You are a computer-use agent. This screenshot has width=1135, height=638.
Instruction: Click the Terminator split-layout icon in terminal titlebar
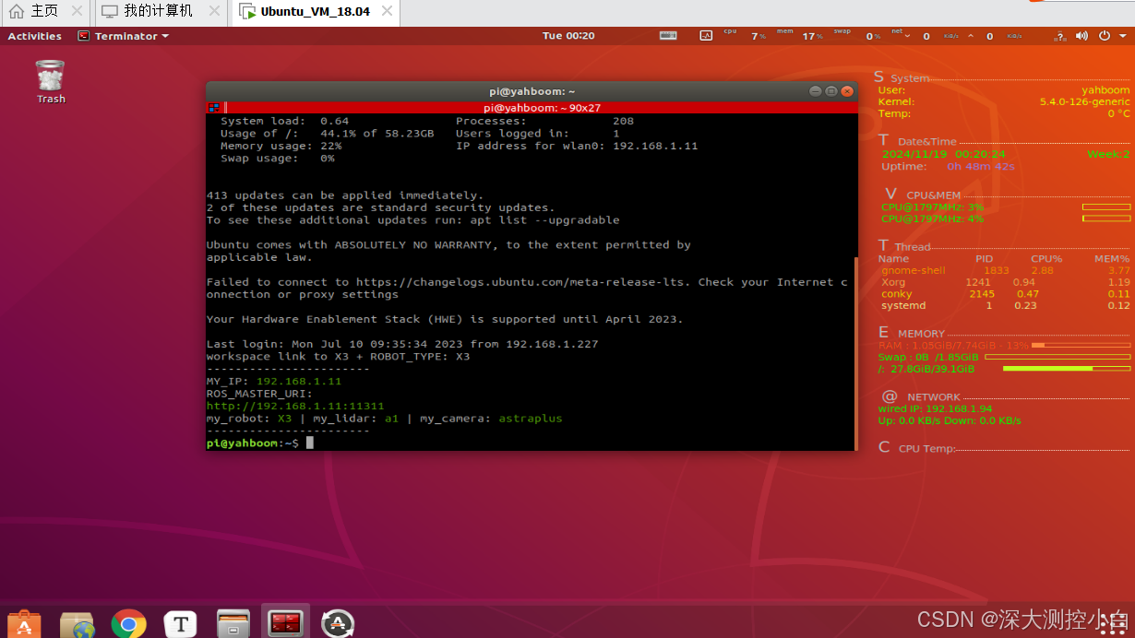[x=214, y=108]
